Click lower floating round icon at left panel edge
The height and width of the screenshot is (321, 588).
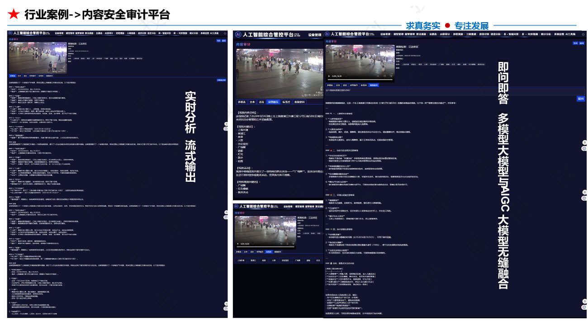(226, 129)
